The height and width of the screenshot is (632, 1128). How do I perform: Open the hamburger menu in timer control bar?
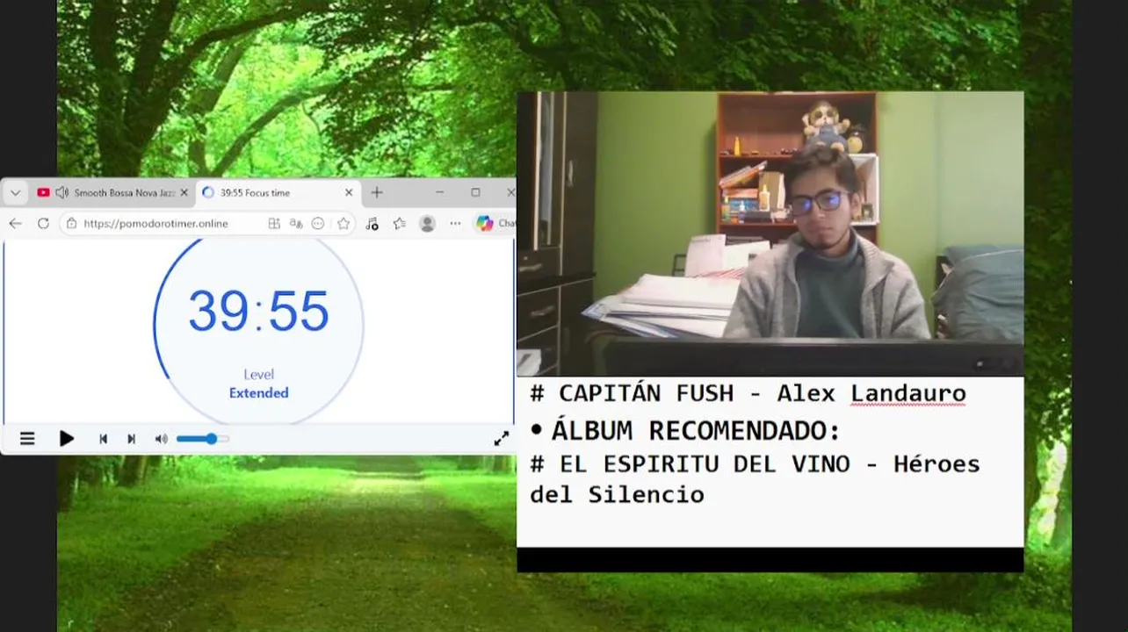27,439
